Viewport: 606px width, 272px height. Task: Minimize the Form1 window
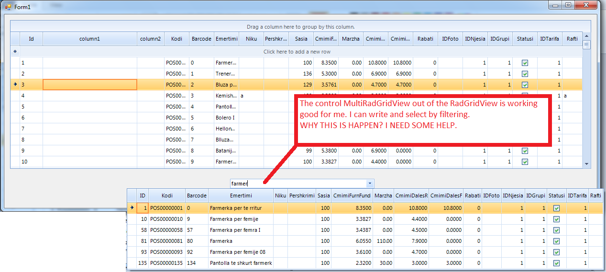tap(556, 5)
